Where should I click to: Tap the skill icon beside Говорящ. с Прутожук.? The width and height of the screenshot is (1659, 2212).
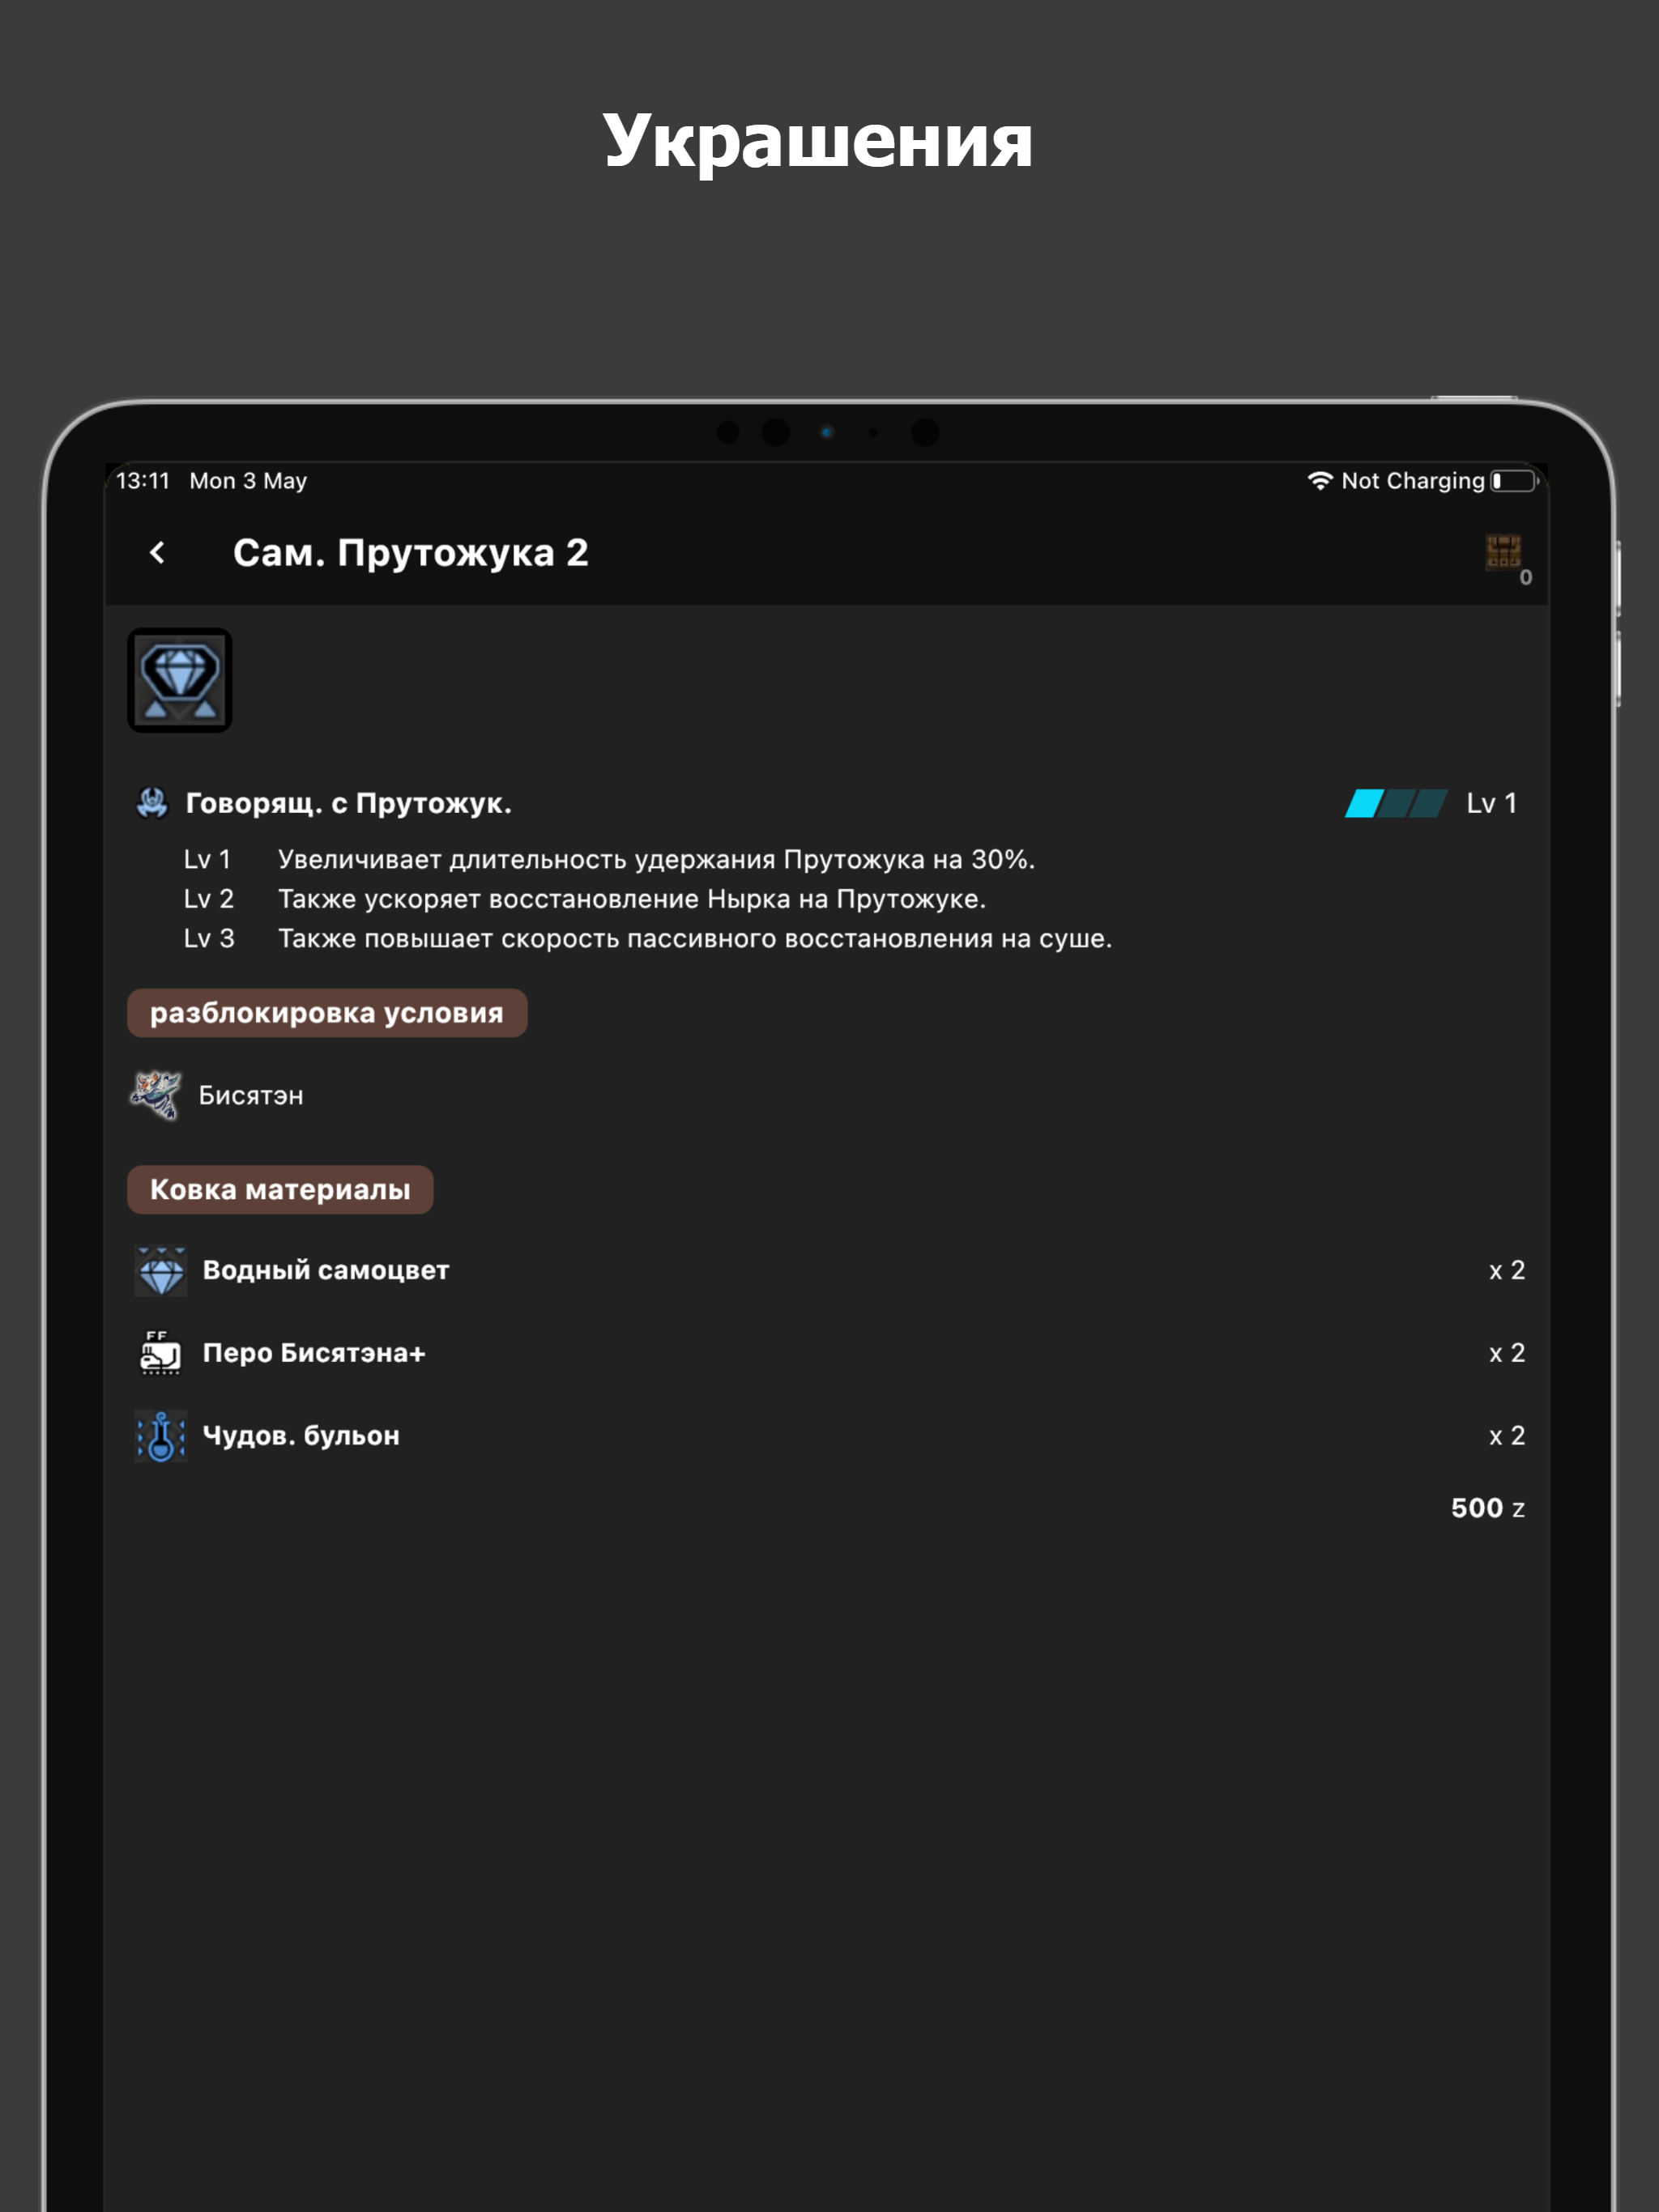pos(152,803)
